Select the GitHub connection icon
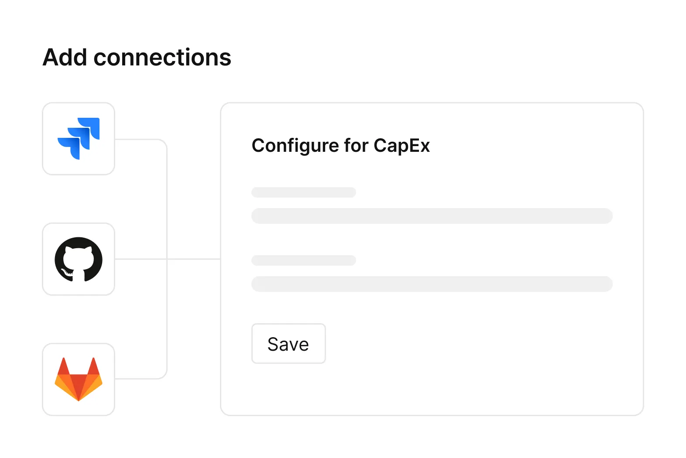Screen dimensions: 686x458 pos(79,259)
